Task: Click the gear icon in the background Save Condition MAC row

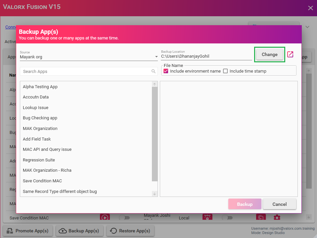Action: coord(277,217)
